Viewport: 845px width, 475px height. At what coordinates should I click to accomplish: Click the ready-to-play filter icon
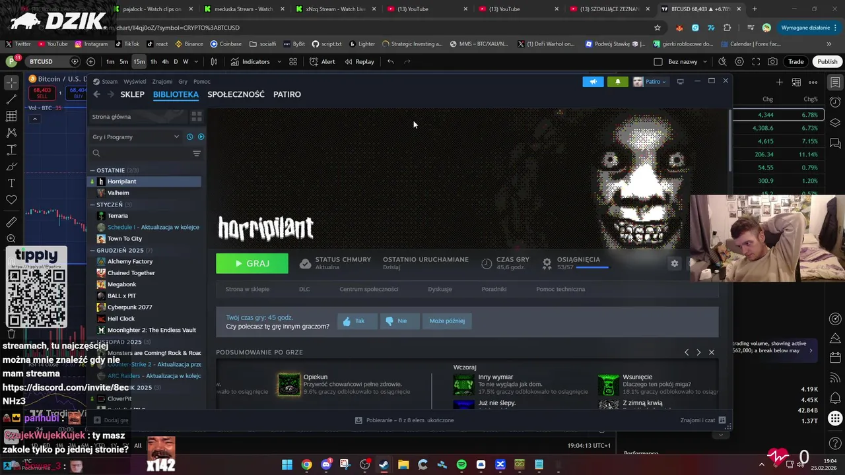point(201,137)
